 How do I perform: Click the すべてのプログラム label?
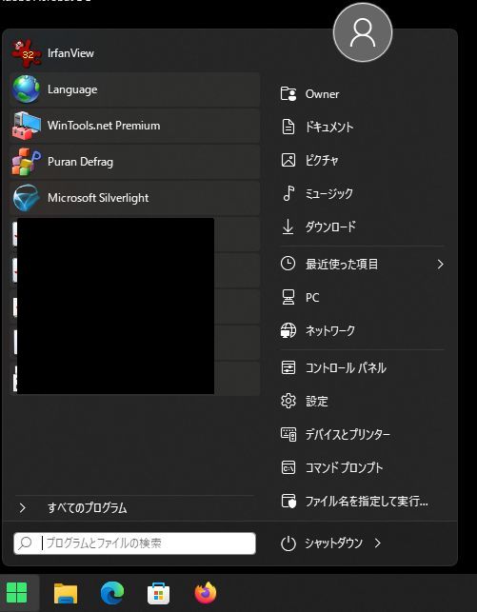click(x=87, y=508)
